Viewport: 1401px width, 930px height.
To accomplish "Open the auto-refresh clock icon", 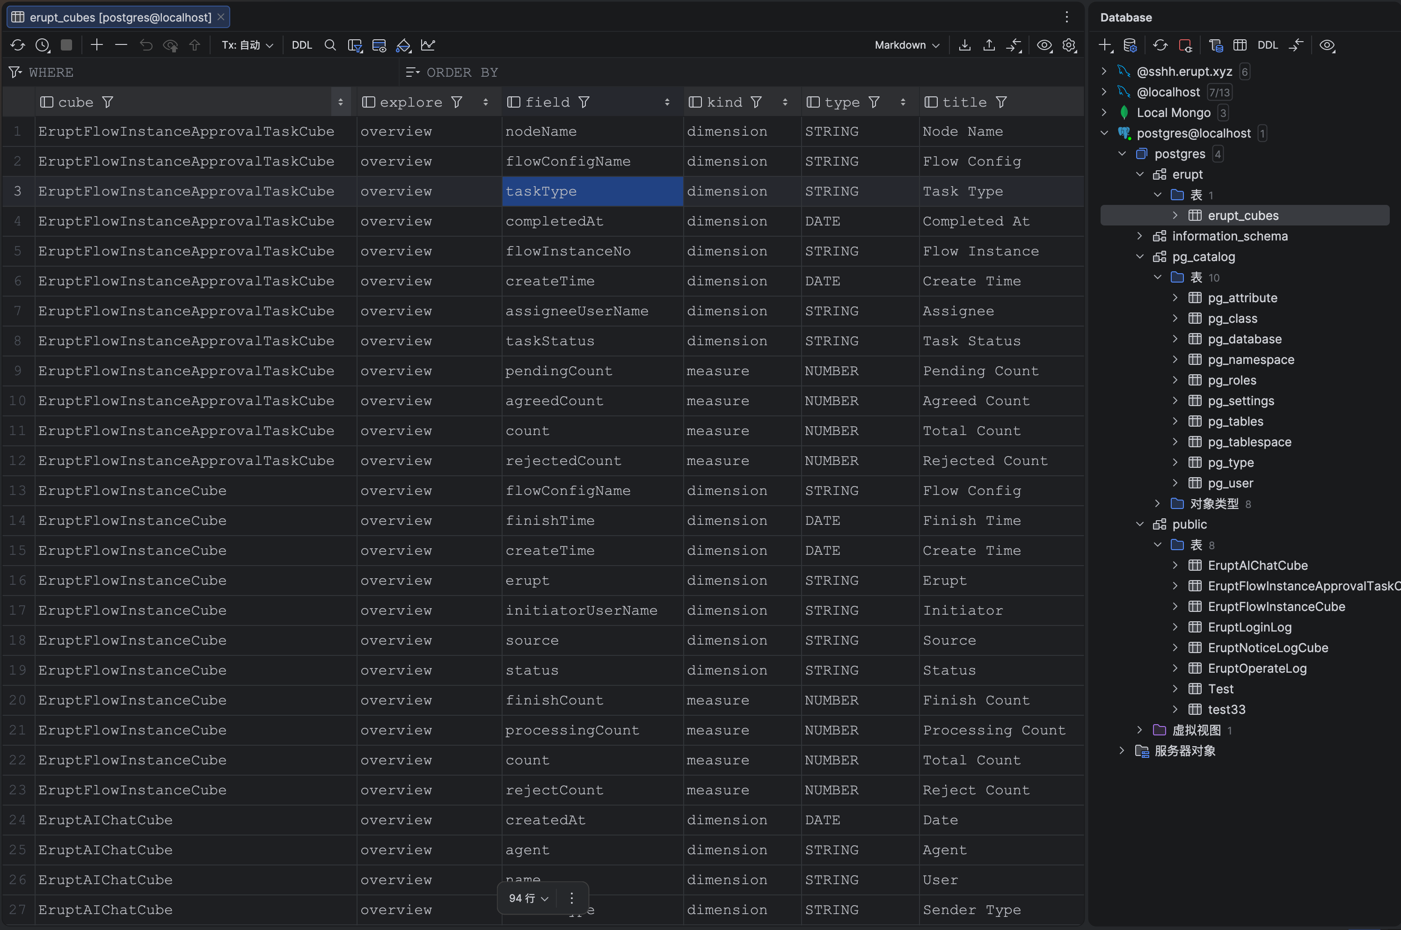I will click(42, 45).
